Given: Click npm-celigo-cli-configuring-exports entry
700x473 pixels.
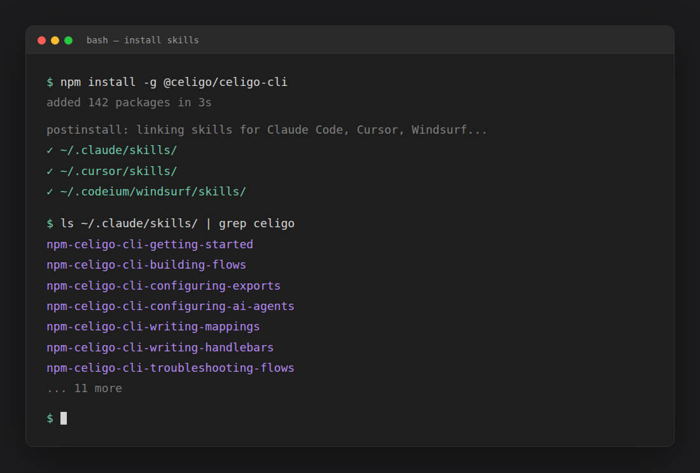Looking at the screenshot, I should (x=164, y=286).
